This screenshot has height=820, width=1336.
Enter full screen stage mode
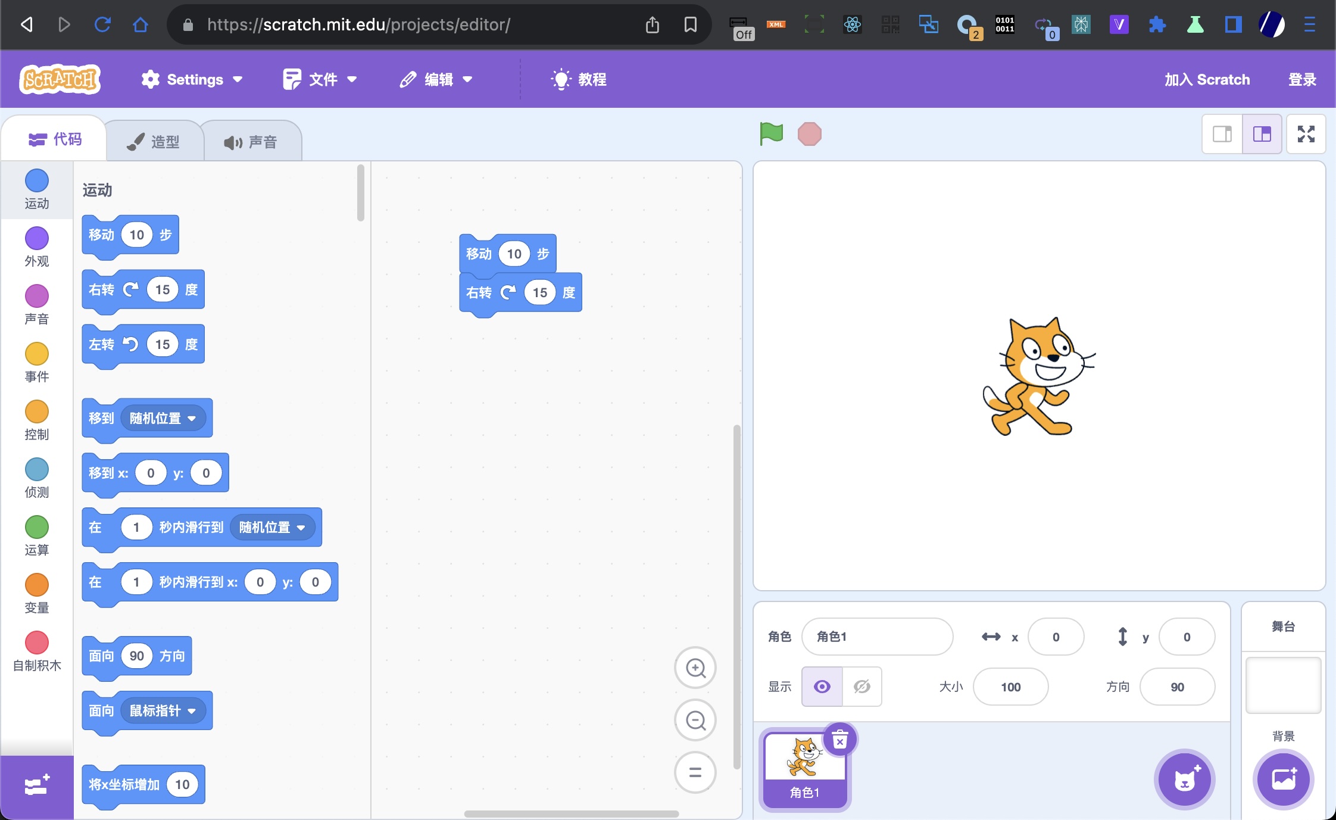(1306, 134)
